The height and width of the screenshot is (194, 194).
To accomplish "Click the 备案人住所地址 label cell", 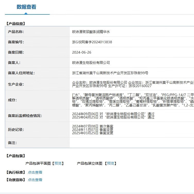I will pos(37,73).
